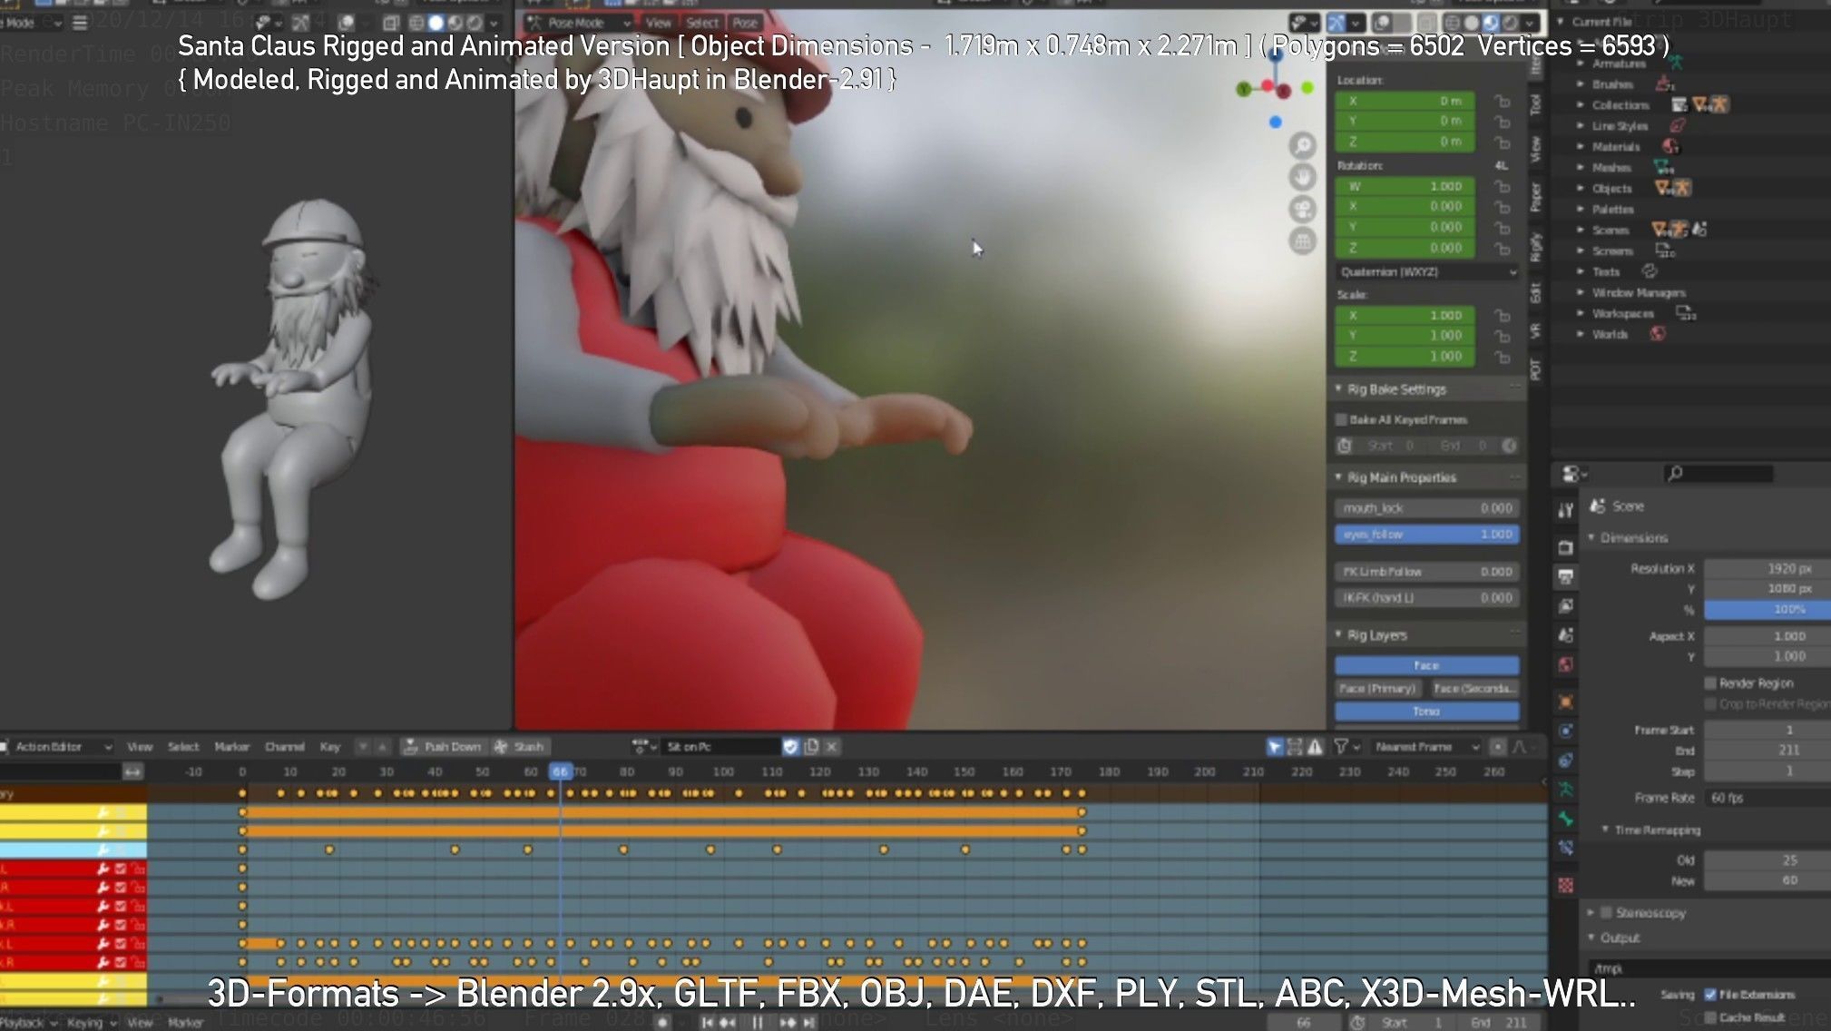
Task: Open the Marker menu in Action Editor header
Action: [232, 747]
